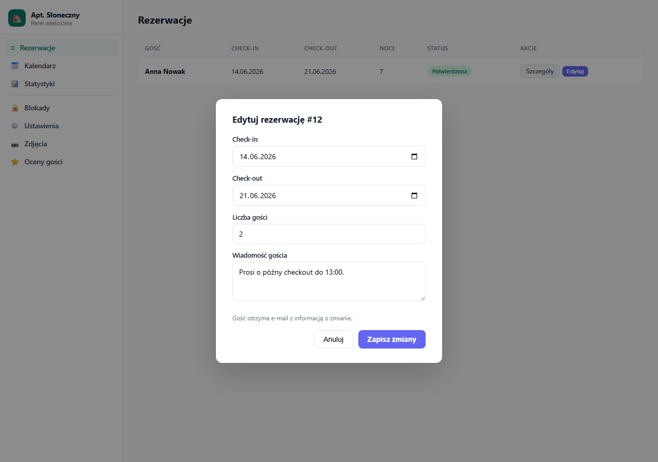Save changes with Zapisz zmiany button
Viewport: 658px width, 462px height.
coord(392,339)
